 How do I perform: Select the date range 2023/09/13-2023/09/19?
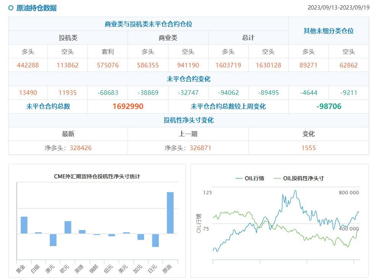[338, 8]
